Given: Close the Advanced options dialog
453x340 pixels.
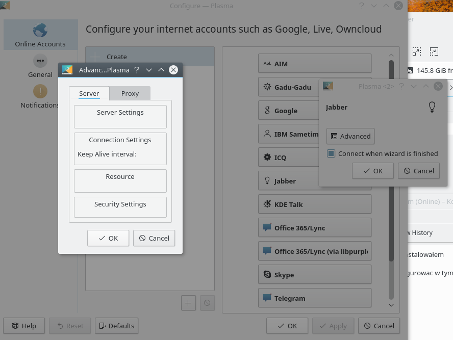Looking at the screenshot, I should click(173, 70).
